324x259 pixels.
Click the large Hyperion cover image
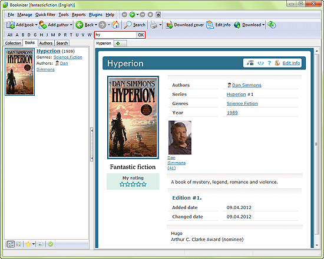pyautogui.click(x=133, y=117)
